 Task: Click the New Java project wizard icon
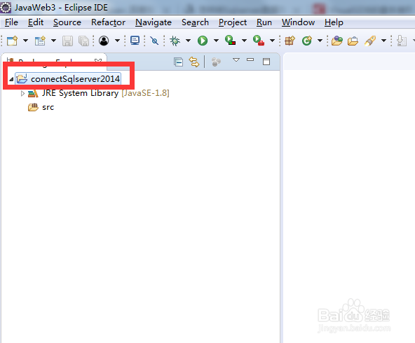point(40,41)
